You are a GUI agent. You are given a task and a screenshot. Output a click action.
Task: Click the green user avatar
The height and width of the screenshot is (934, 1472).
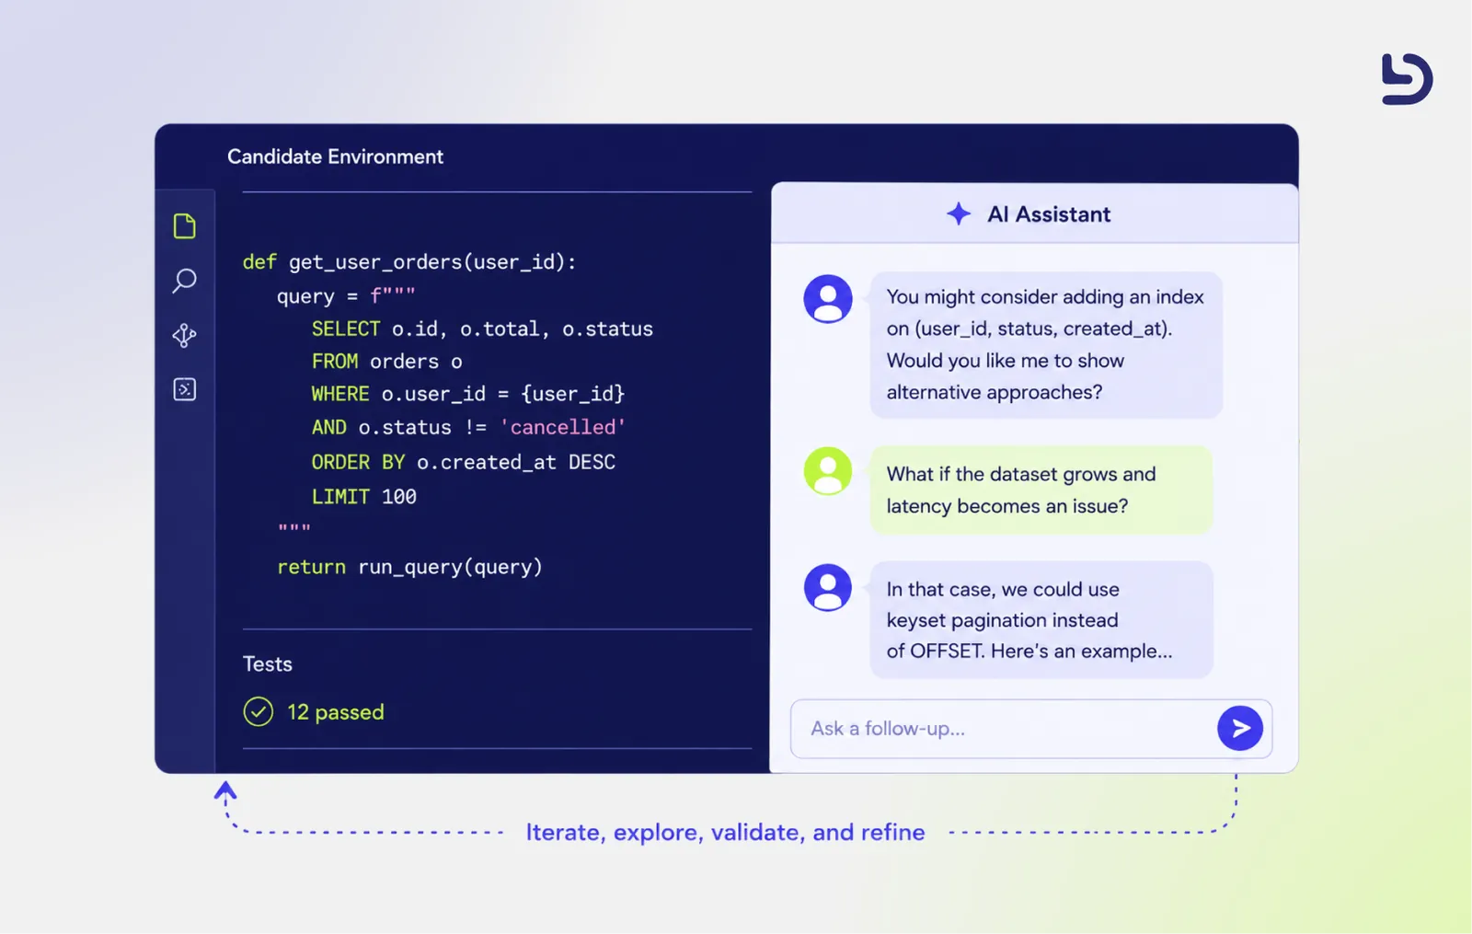click(828, 471)
